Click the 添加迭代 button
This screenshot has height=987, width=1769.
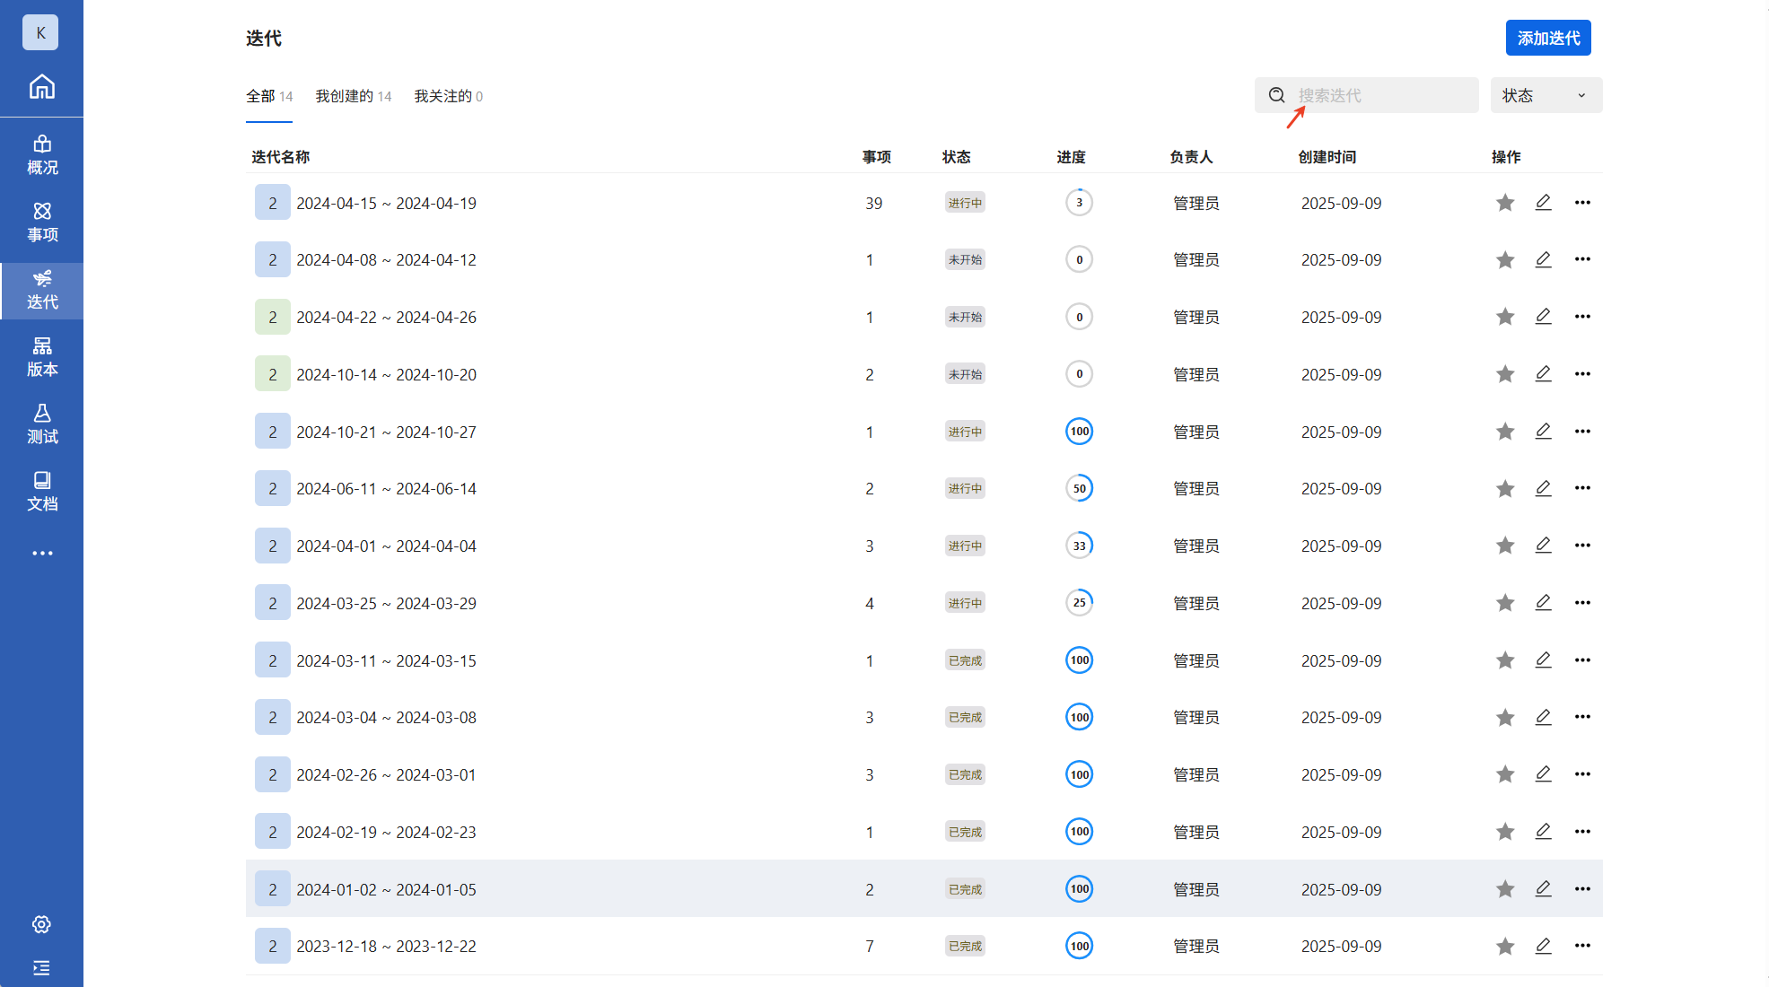point(1547,38)
